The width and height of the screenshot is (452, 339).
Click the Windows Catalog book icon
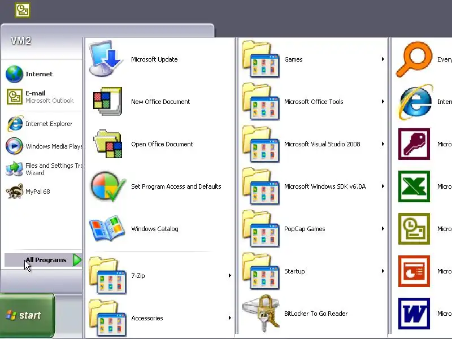click(x=107, y=229)
